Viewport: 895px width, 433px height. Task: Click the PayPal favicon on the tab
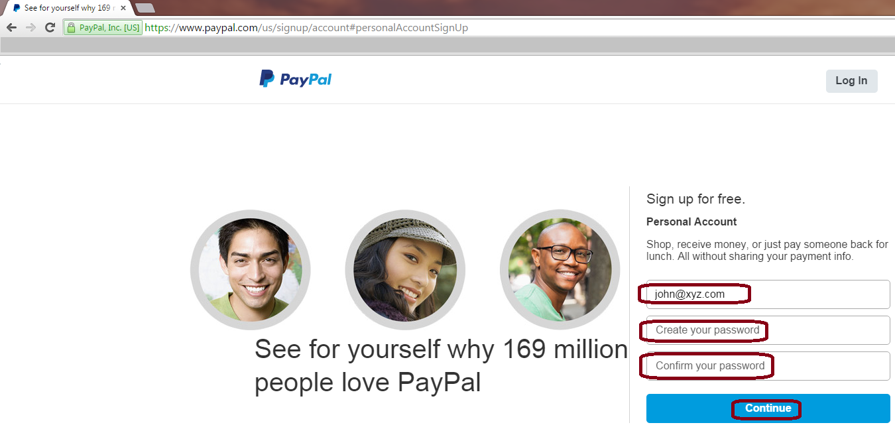pos(17,8)
